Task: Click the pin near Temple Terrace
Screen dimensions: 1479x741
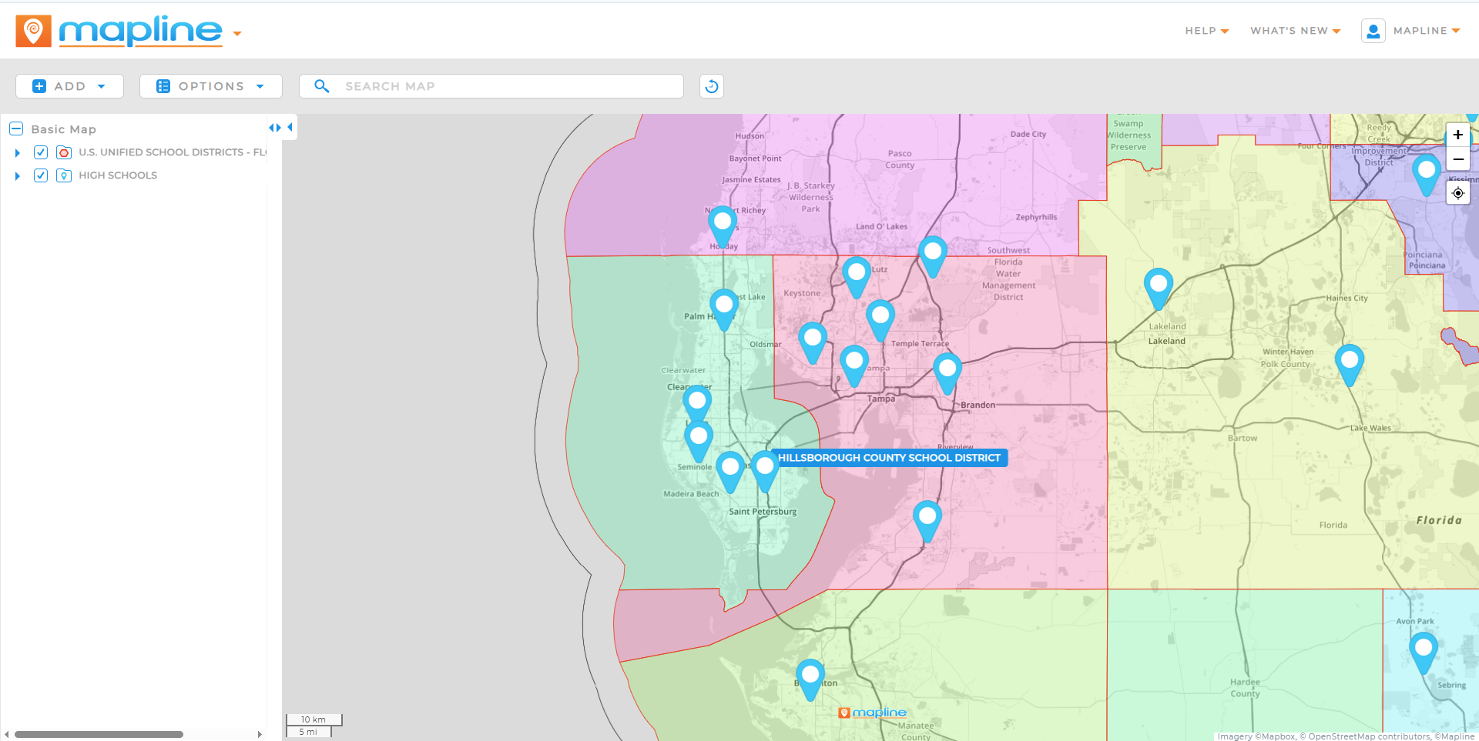Action: click(880, 320)
